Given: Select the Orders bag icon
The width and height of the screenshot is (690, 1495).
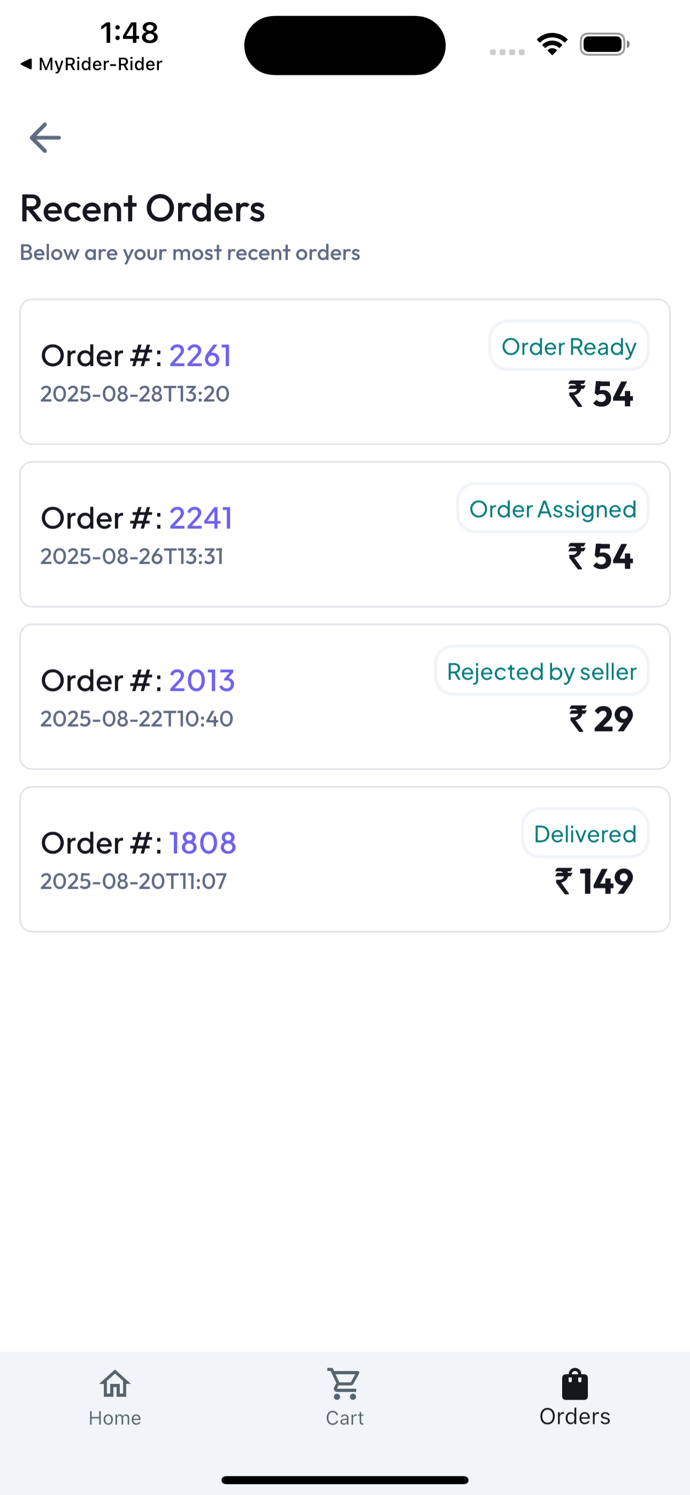Looking at the screenshot, I should [574, 1384].
